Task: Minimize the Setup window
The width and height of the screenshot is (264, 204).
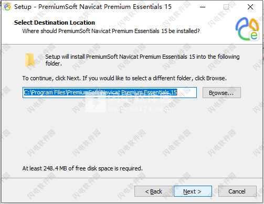Action: pos(203,7)
